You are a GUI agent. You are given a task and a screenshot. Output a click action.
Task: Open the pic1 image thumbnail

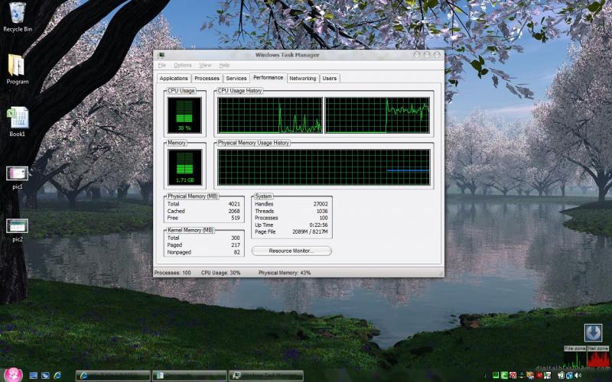[17, 173]
